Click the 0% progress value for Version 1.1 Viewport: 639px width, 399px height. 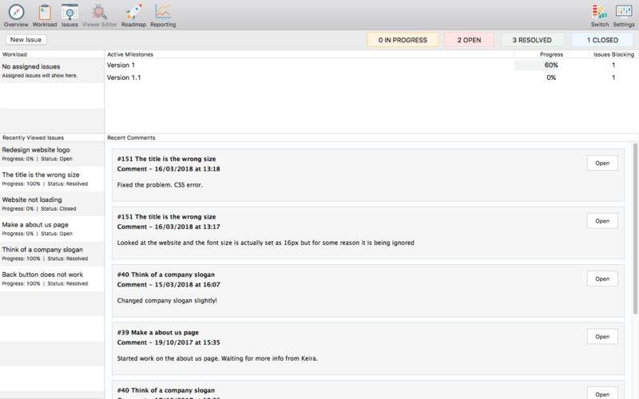(551, 77)
